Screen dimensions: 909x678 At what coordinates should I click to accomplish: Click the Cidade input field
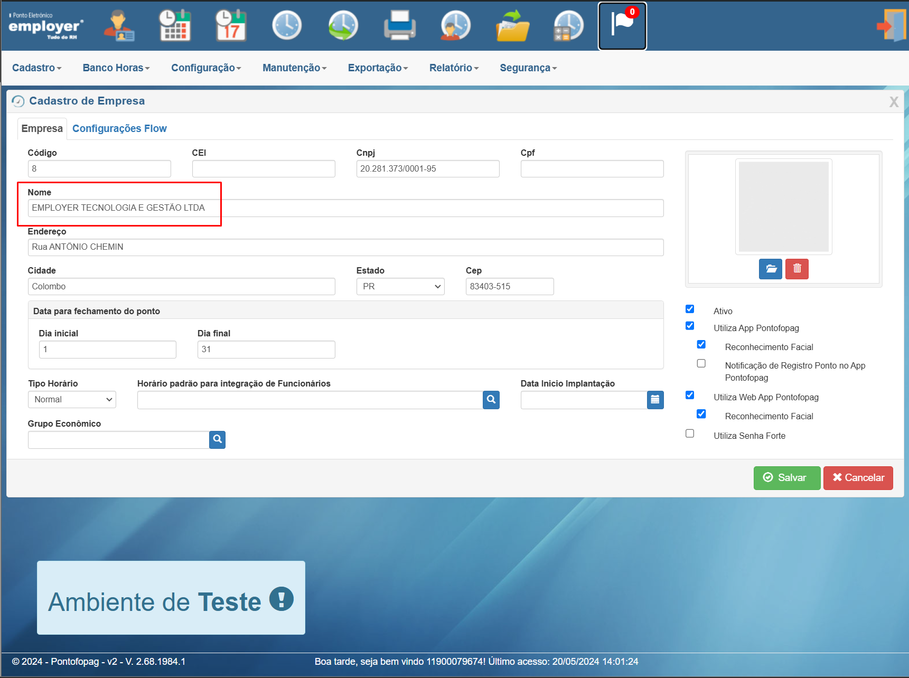click(x=182, y=286)
